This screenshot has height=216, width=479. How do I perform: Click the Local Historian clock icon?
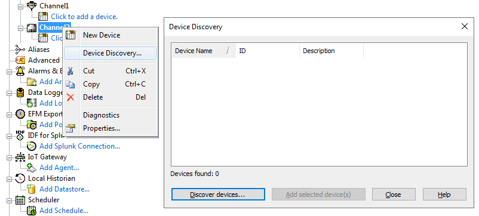click(20, 178)
